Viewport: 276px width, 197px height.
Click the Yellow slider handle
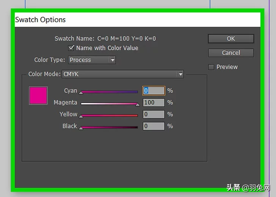coord(81,116)
